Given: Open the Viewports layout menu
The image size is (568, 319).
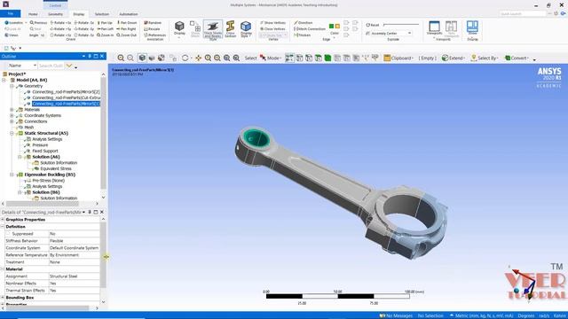Looking at the screenshot, I should point(434,29).
